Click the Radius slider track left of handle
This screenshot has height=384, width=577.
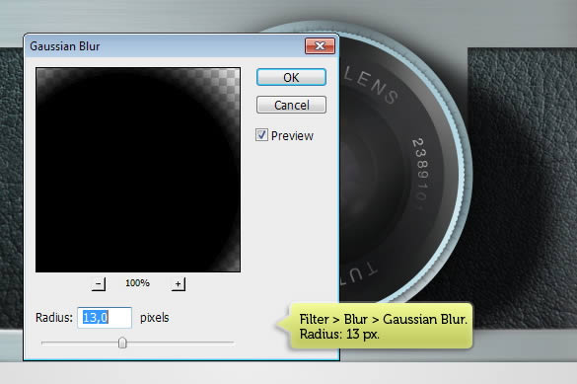click(x=80, y=343)
